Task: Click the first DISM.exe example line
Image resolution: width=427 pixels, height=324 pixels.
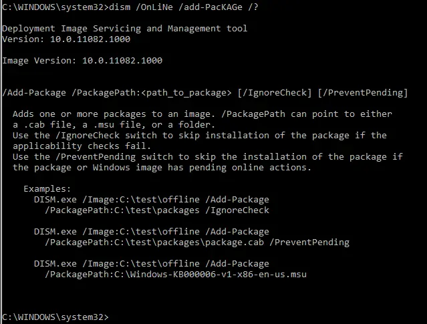Action: click(x=152, y=199)
